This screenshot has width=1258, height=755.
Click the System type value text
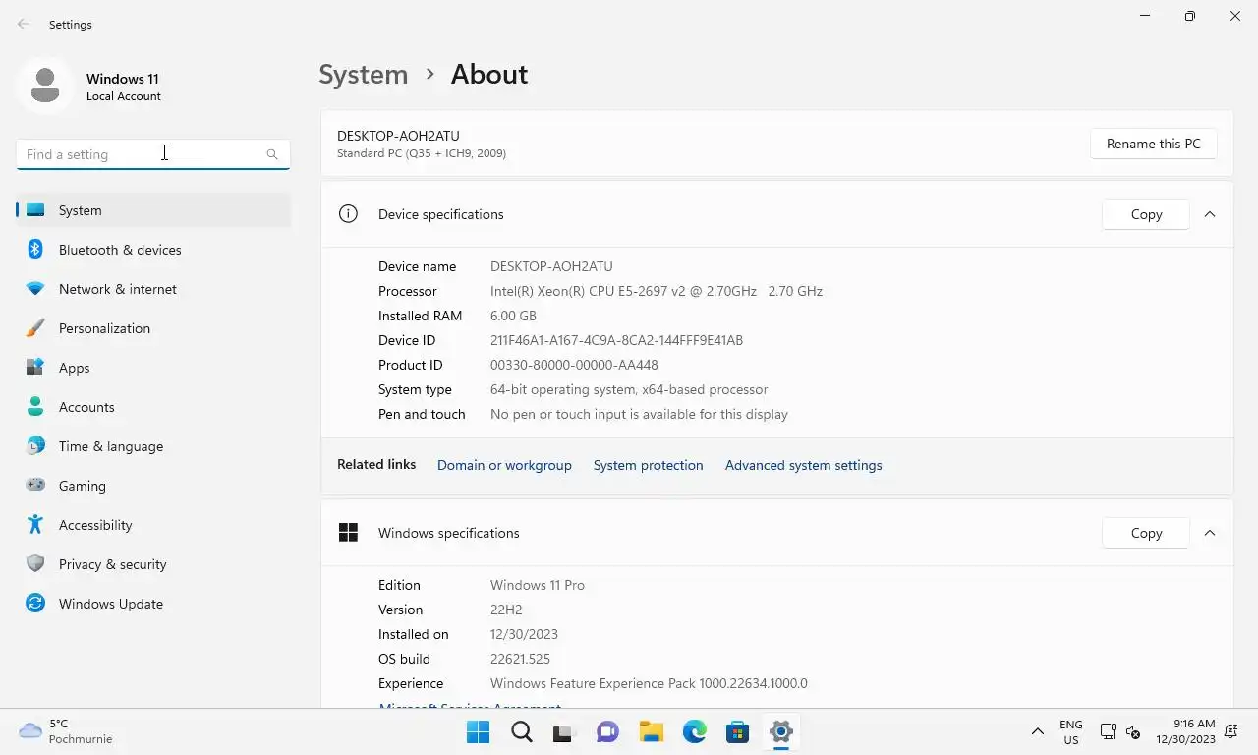[x=629, y=389]
